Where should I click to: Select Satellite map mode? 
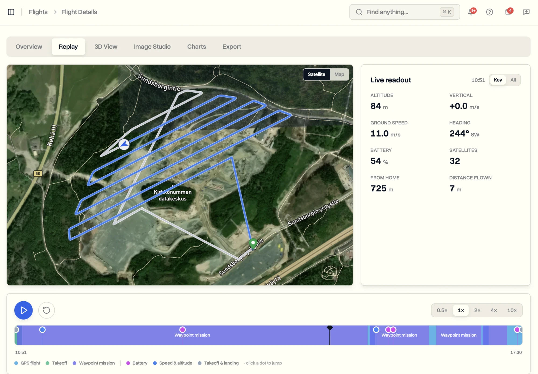click(316, 74)
